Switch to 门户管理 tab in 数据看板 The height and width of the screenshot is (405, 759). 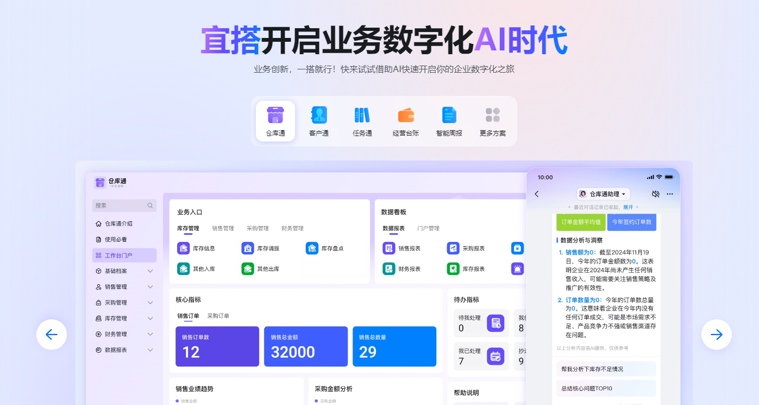(428, 228)
